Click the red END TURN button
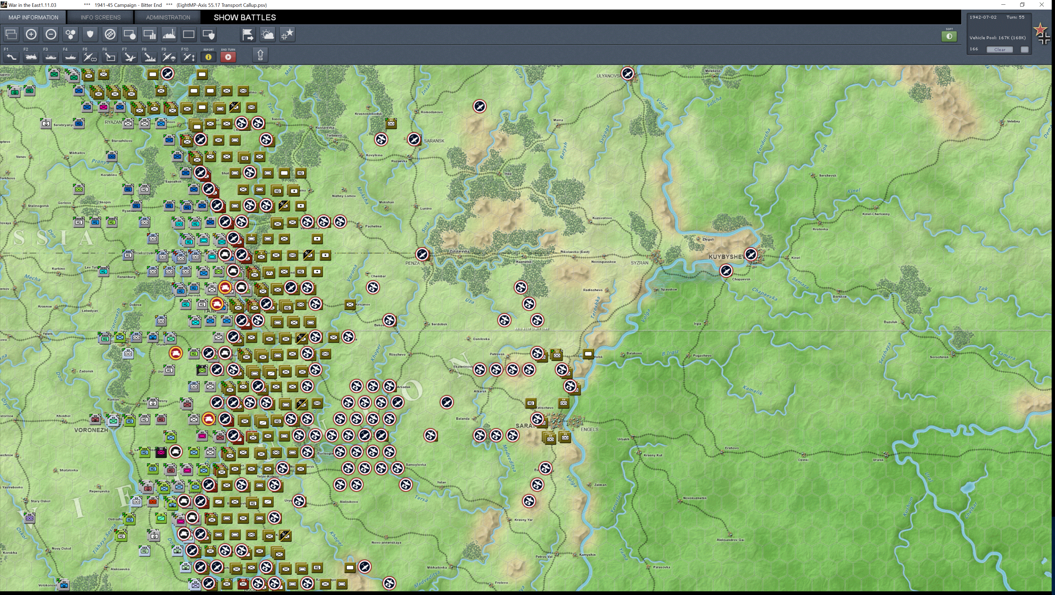Viewport: 1055px width, 595px height. point(228,57)
